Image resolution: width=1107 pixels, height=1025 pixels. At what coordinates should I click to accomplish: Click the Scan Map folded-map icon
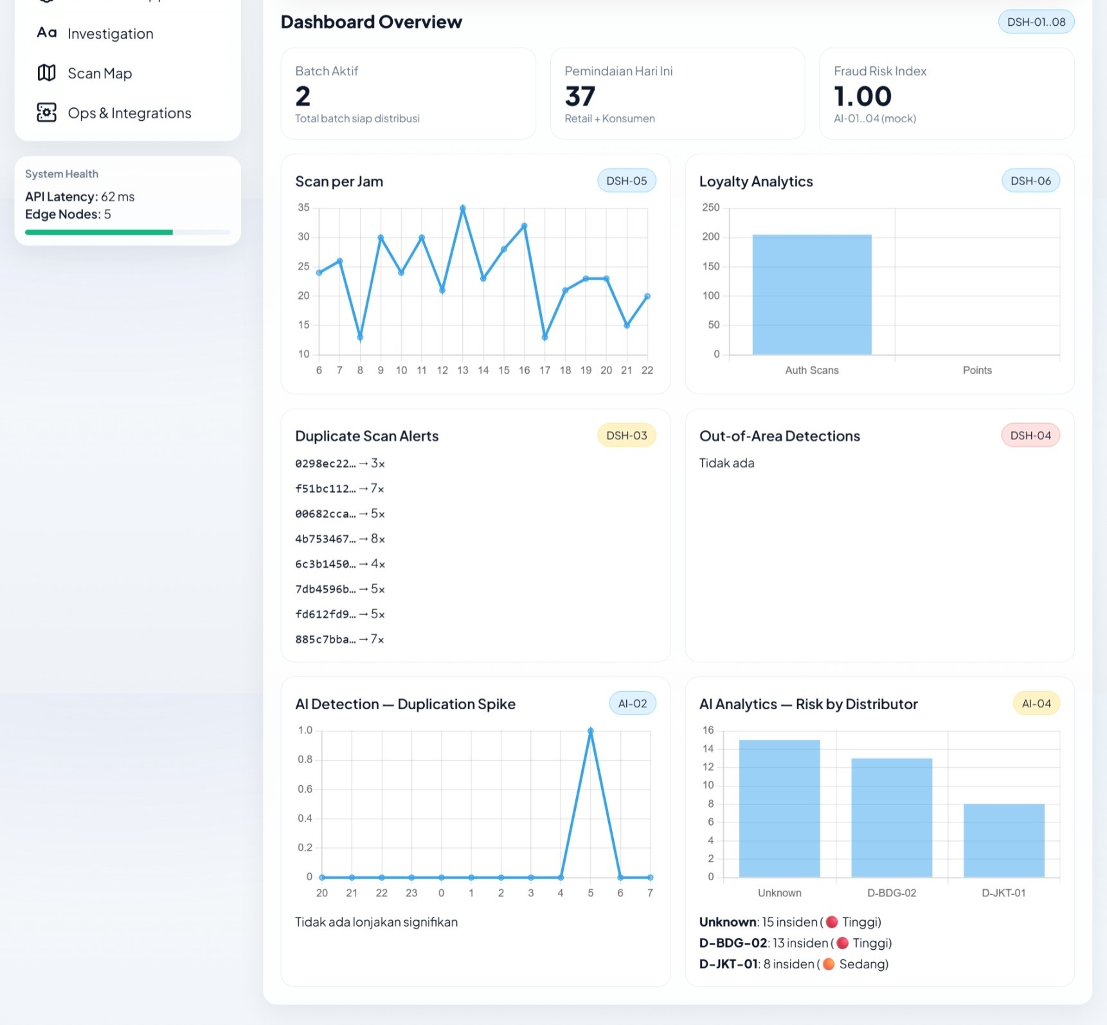(x=46, y=73)
